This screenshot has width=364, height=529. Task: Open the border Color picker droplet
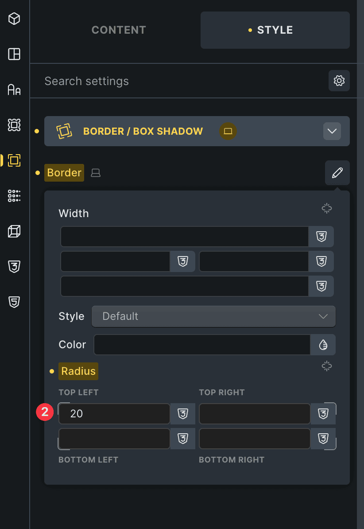coord(323,345)
